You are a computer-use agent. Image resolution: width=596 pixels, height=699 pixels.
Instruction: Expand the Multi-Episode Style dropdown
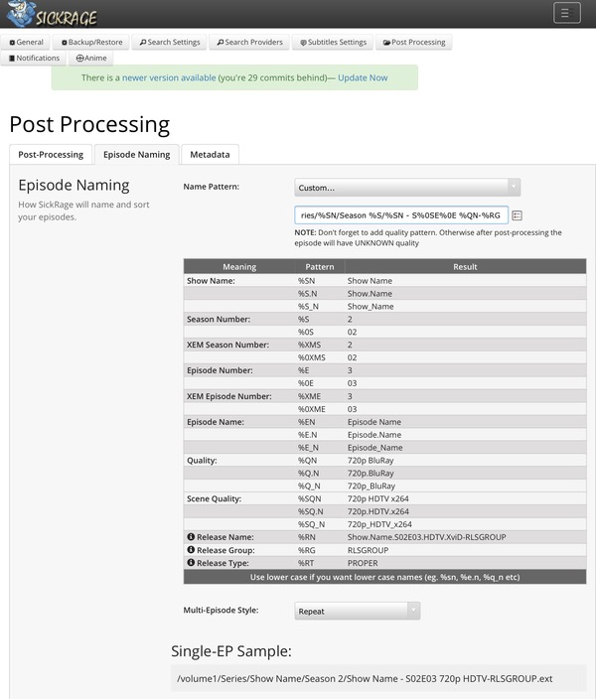pos(358,612)
